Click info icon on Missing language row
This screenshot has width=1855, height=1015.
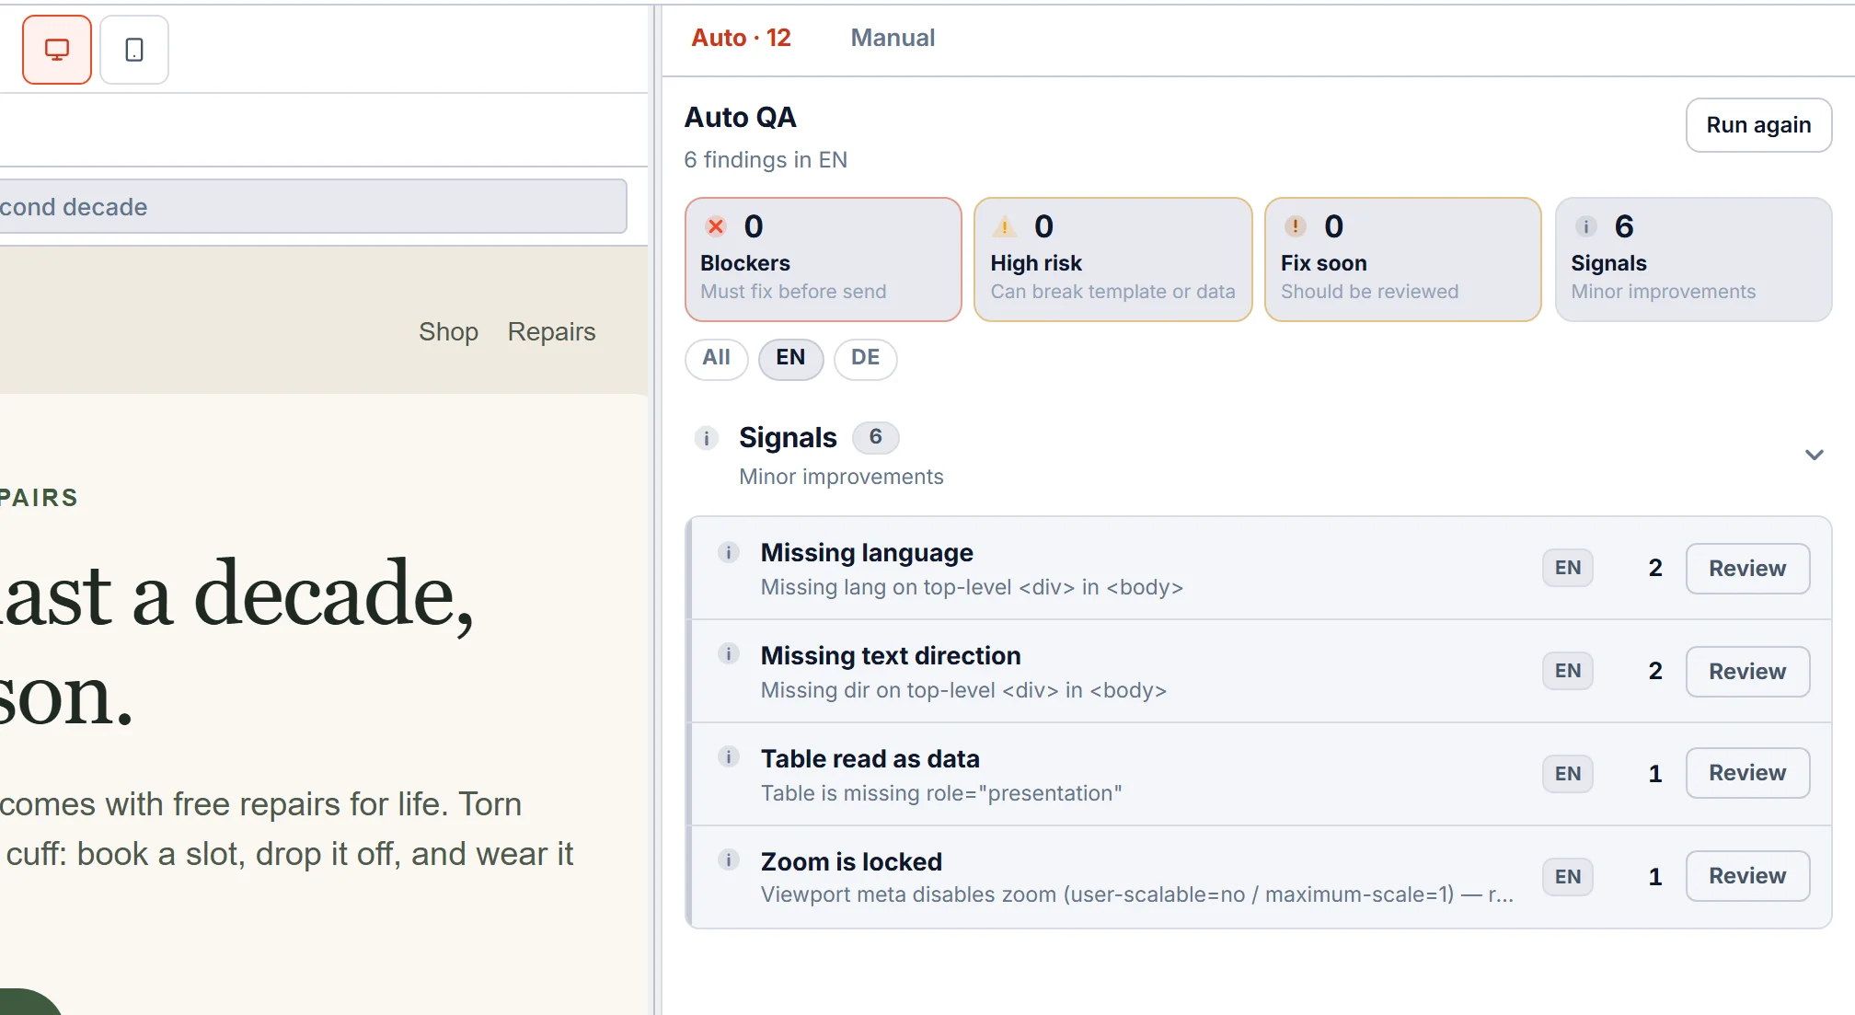pos(728,552)
